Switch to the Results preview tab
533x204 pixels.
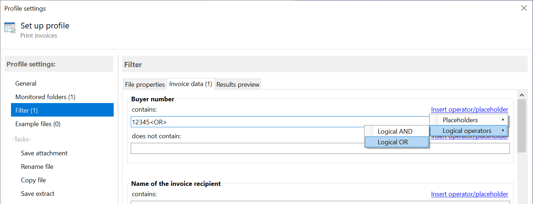pos(238,84)
